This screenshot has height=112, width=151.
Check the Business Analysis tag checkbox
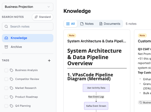(x=6, y=70)
